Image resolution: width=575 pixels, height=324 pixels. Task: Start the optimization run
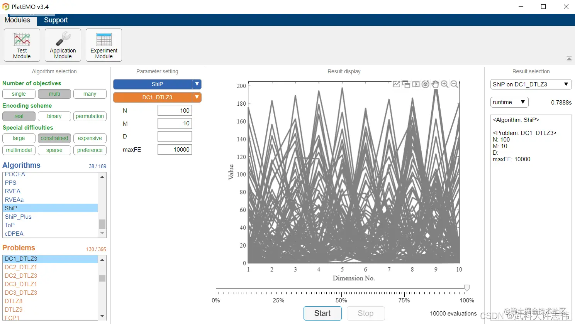pyautogui.click(x=322, y=313)
